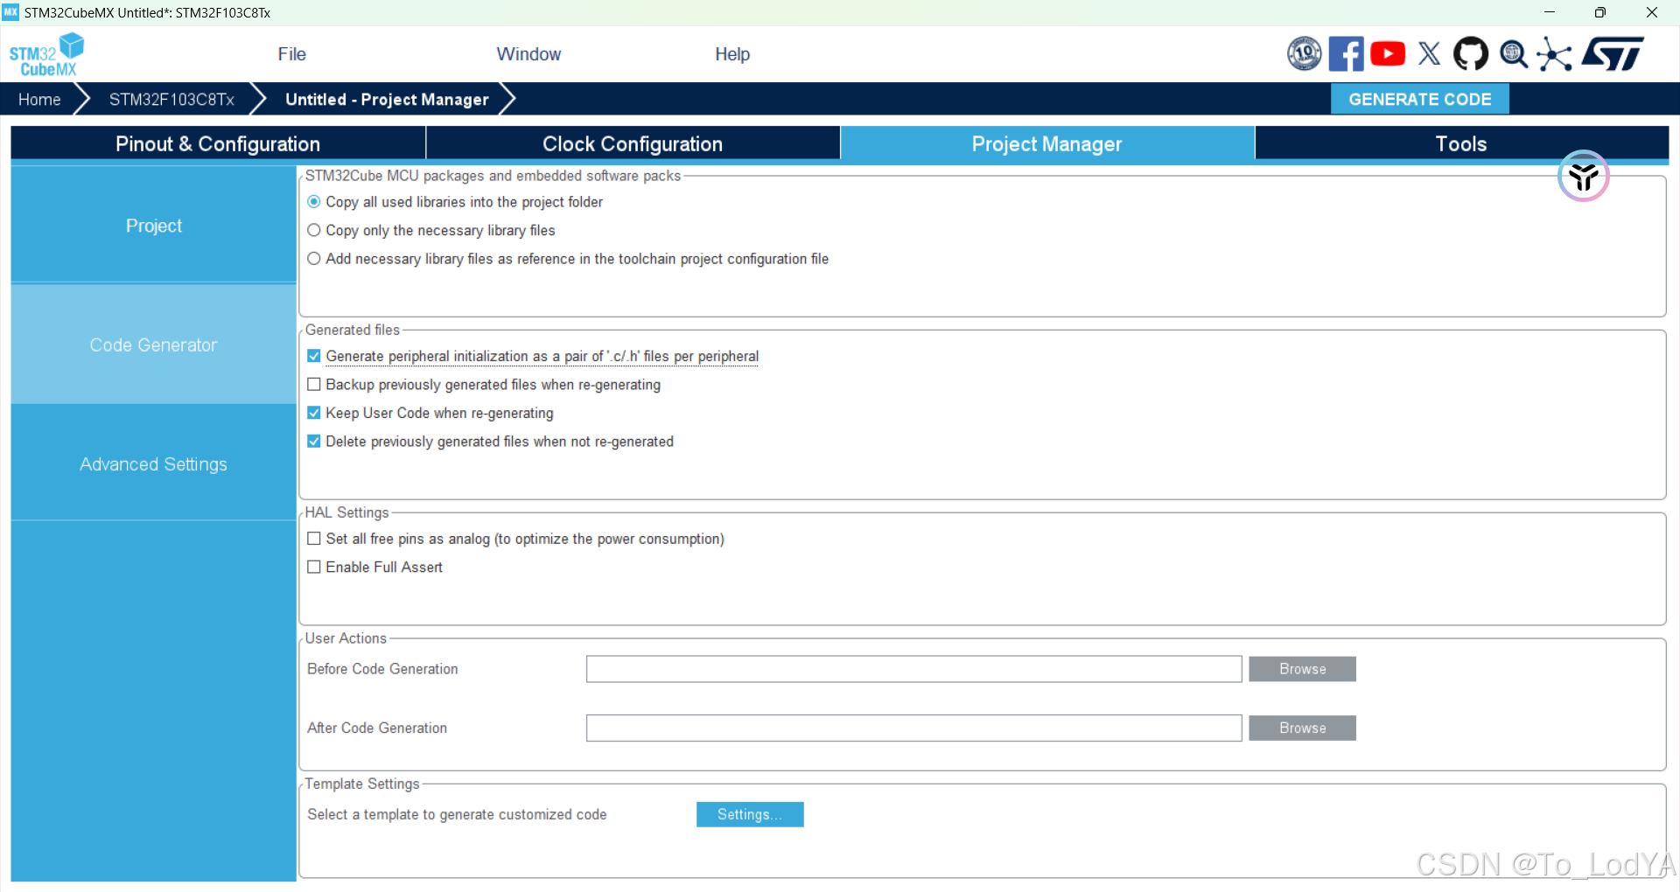
Task: Open the 10 year anniversary badge icon
Action: tap(1304, 54)
